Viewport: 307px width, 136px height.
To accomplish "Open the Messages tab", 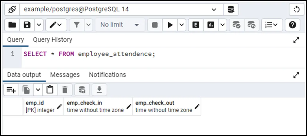I will pyautogui.click(x=65, y=75).
